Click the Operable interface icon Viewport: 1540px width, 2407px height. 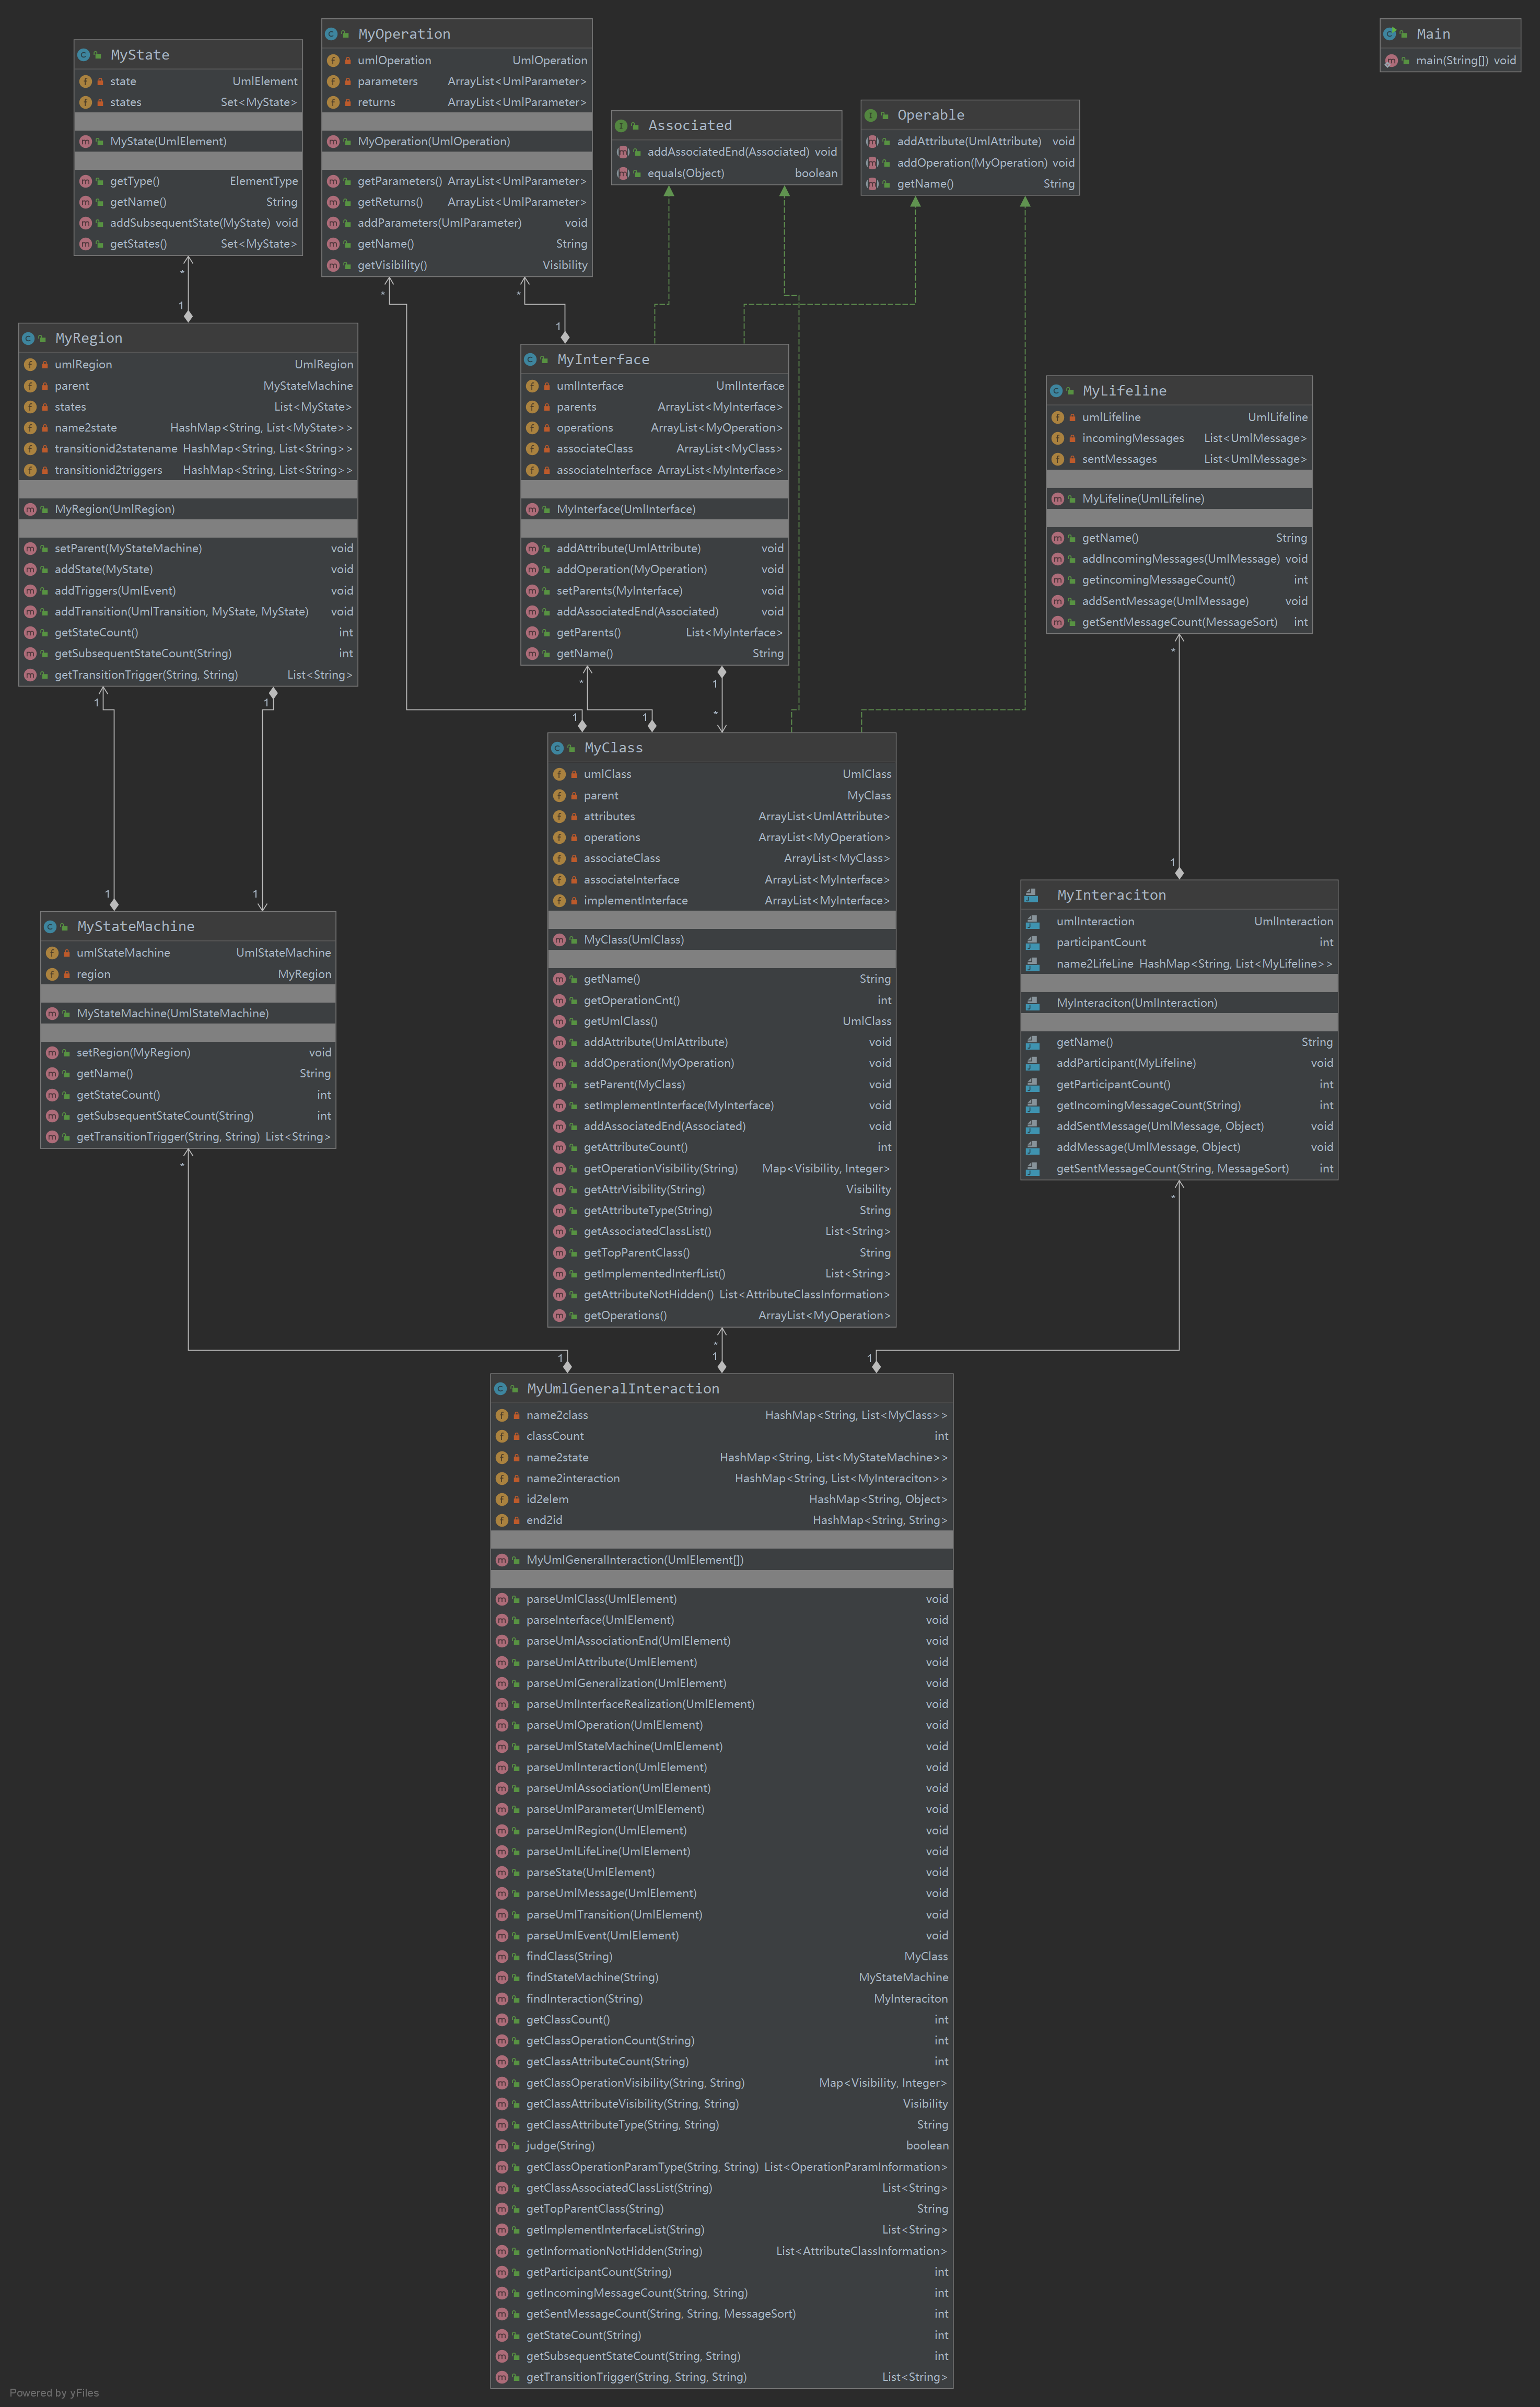point(870,116)
